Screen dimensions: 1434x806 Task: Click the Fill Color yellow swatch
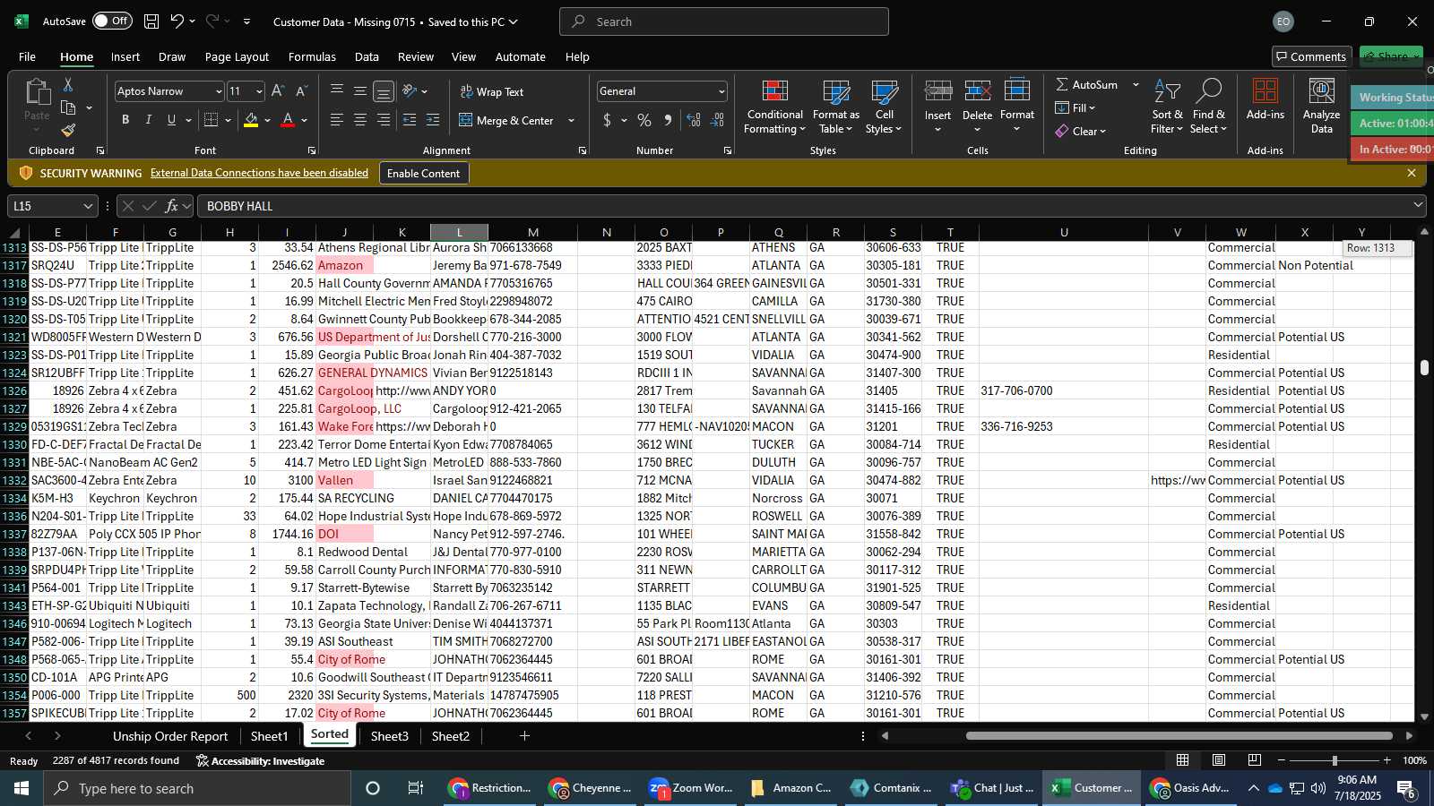click(x=251, y=120)
